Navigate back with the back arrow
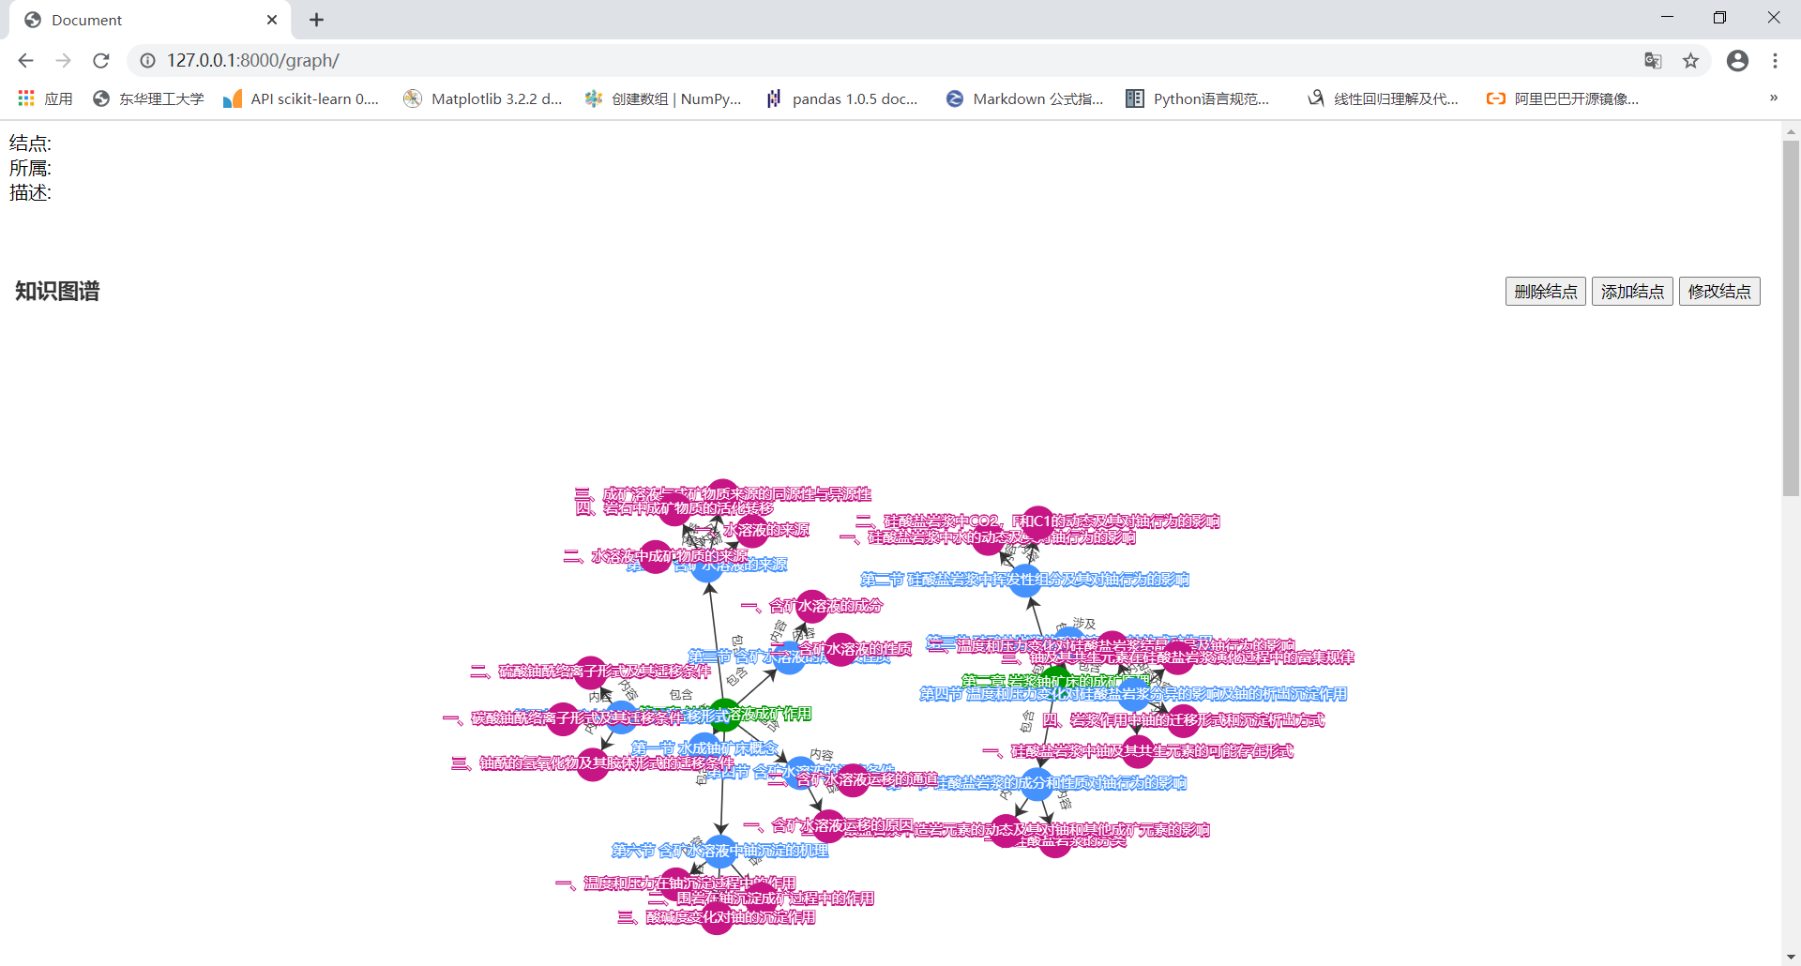 25,60
